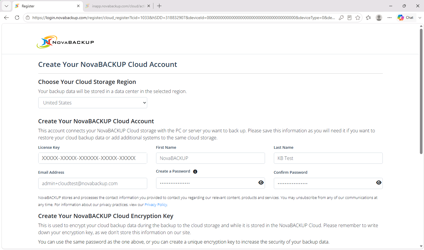The height and width of the screenshot is (250, 424).
Task: Click the password requirements info icon
Action: (x=195, y=172)
